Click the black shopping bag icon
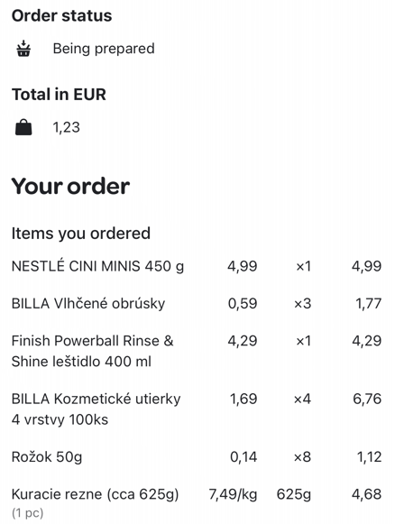The height and width of the screenshot is (524, 395). [23, 128]
